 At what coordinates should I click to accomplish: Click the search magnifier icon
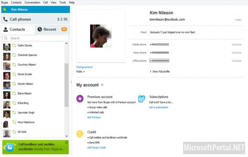point(5,38)
